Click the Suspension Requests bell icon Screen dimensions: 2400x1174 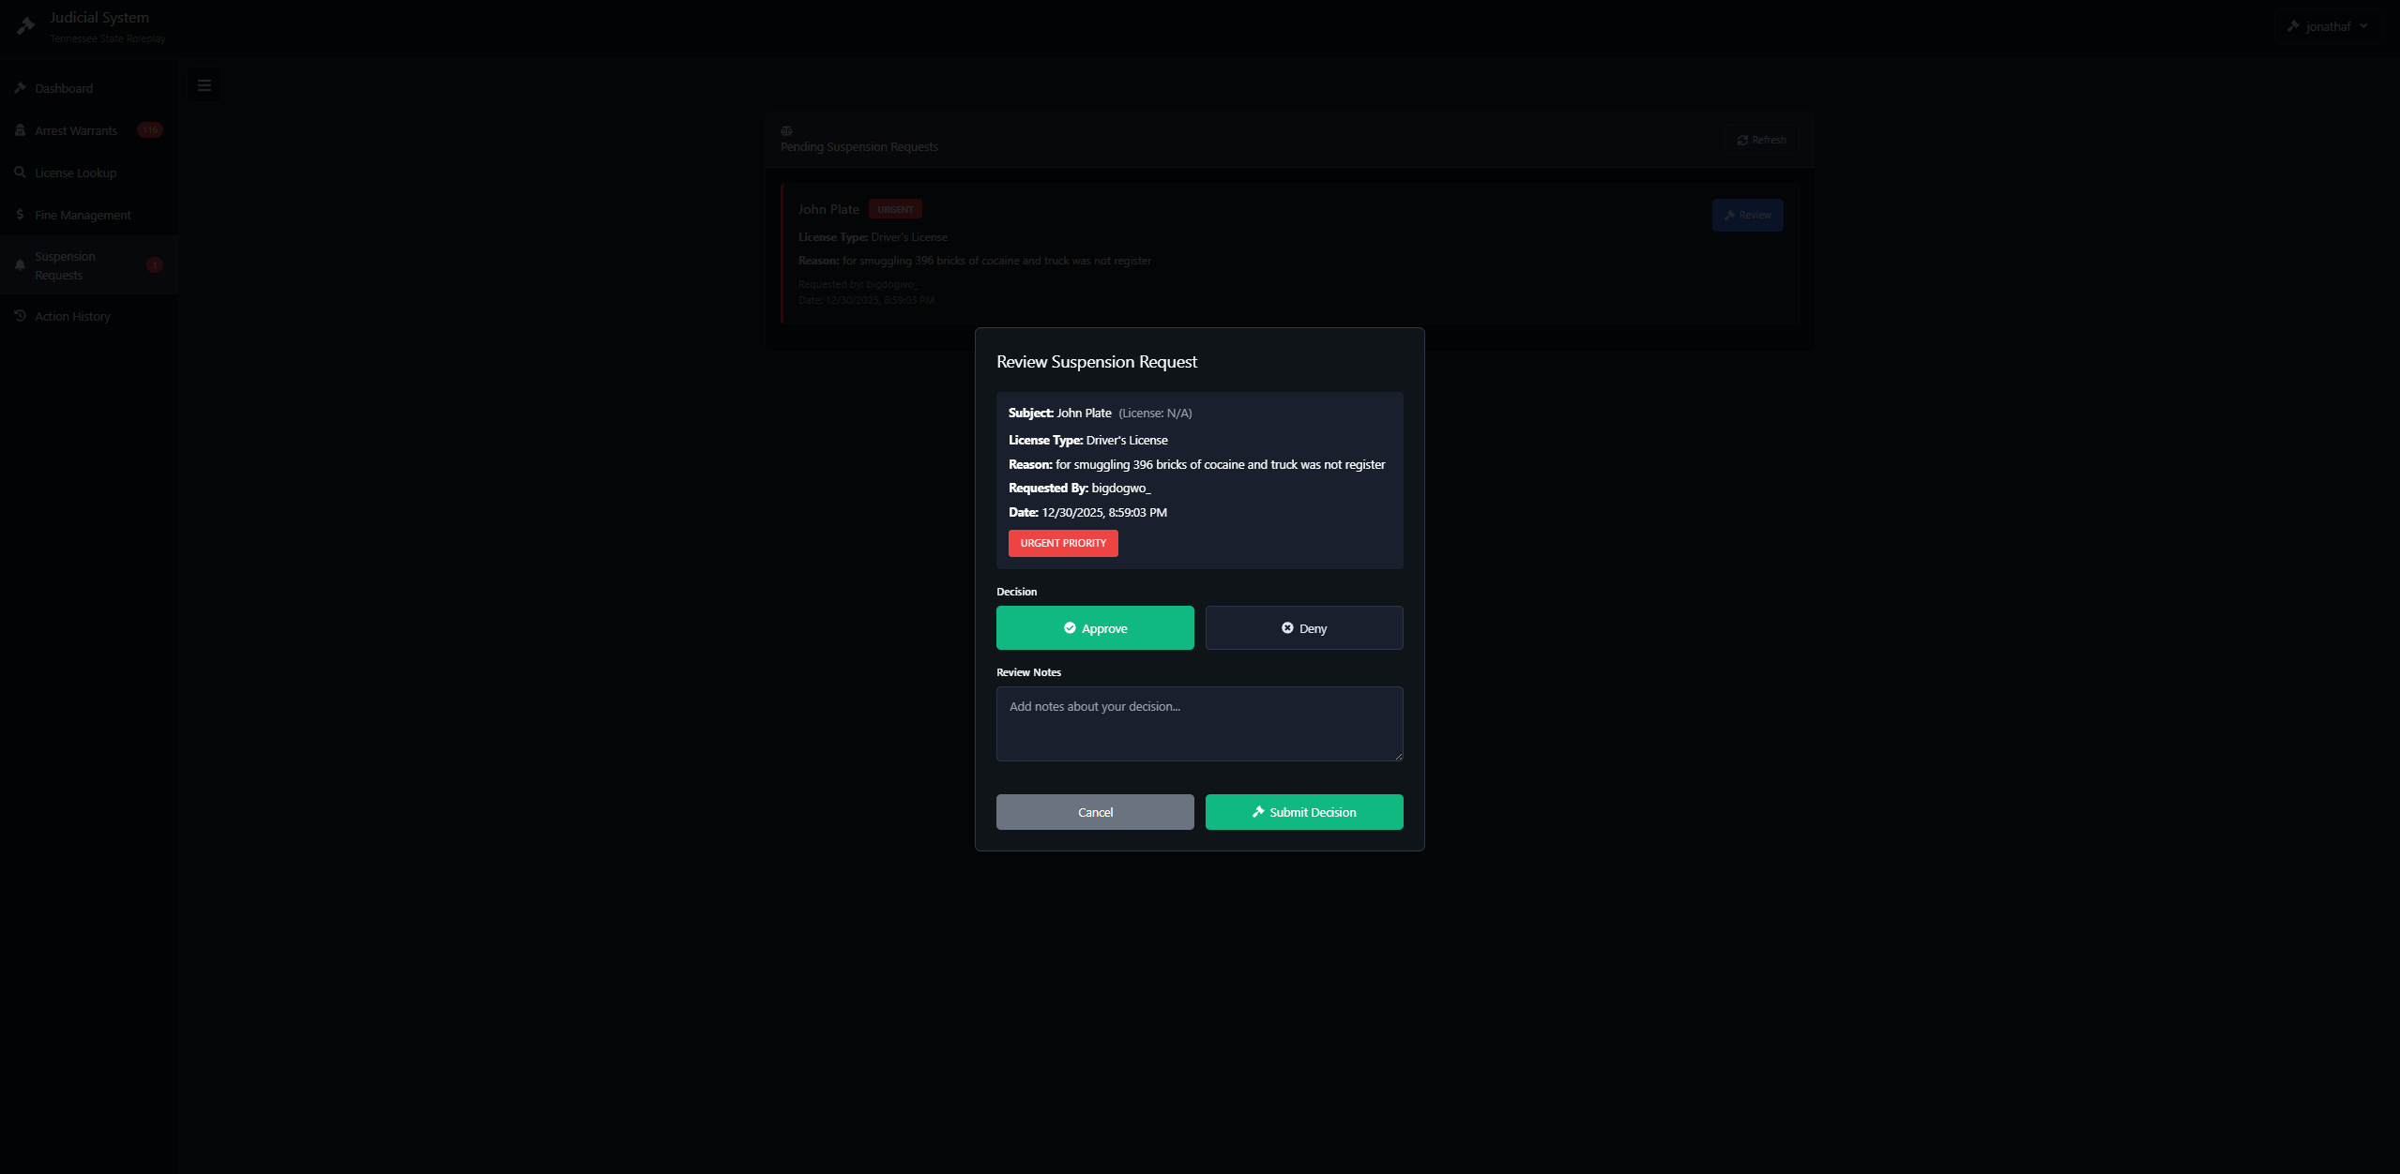coord(20,265)
